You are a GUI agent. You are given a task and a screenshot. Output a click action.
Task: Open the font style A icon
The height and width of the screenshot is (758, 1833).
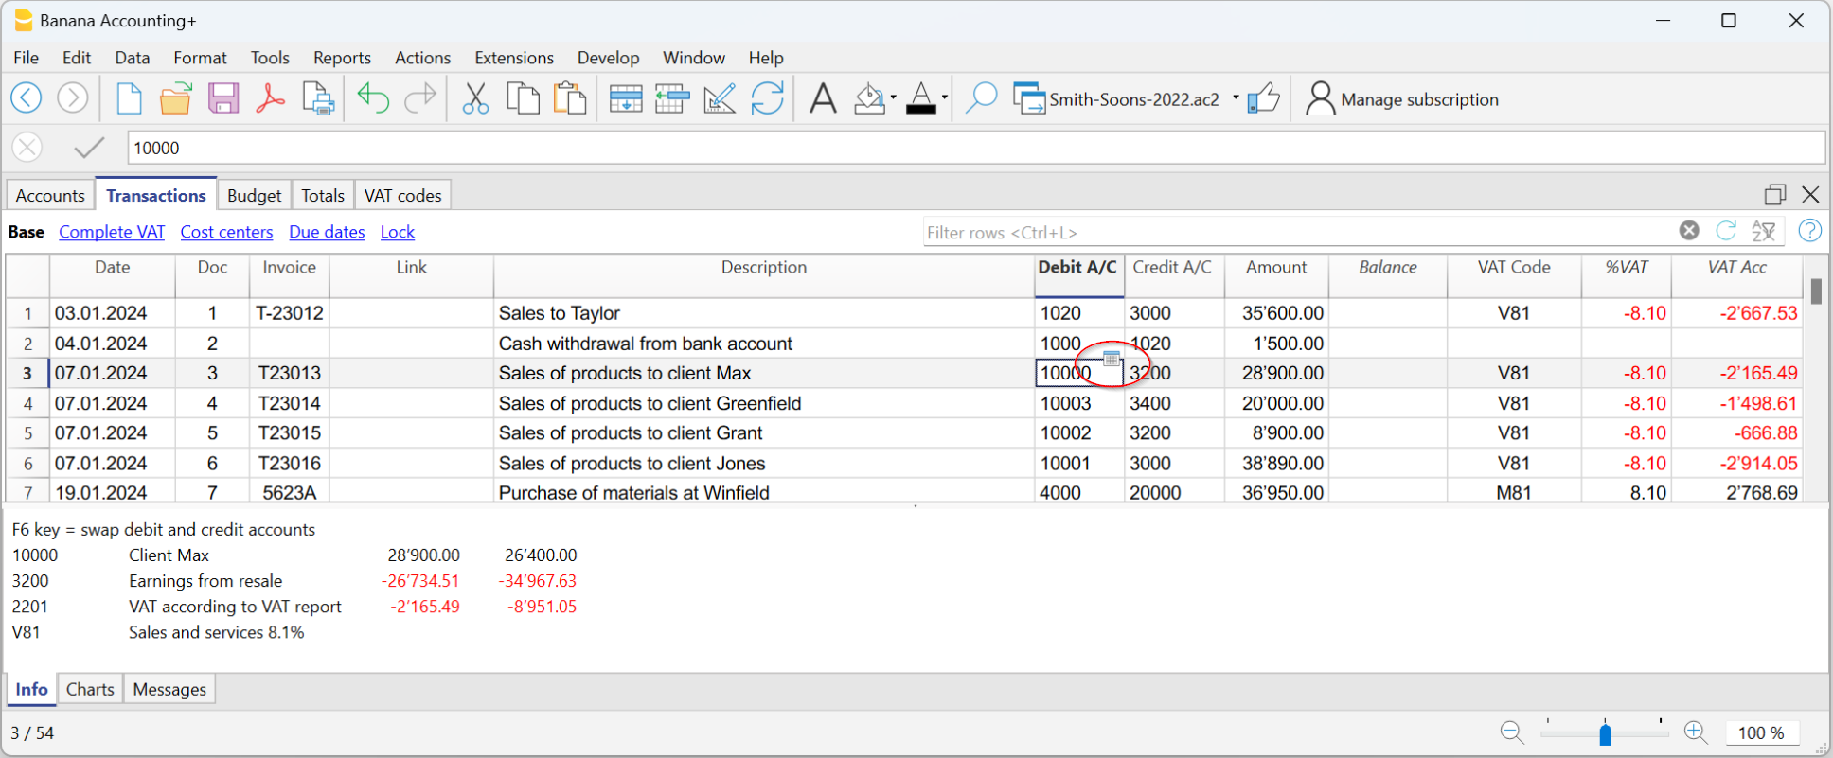click(x=824, y=97)
